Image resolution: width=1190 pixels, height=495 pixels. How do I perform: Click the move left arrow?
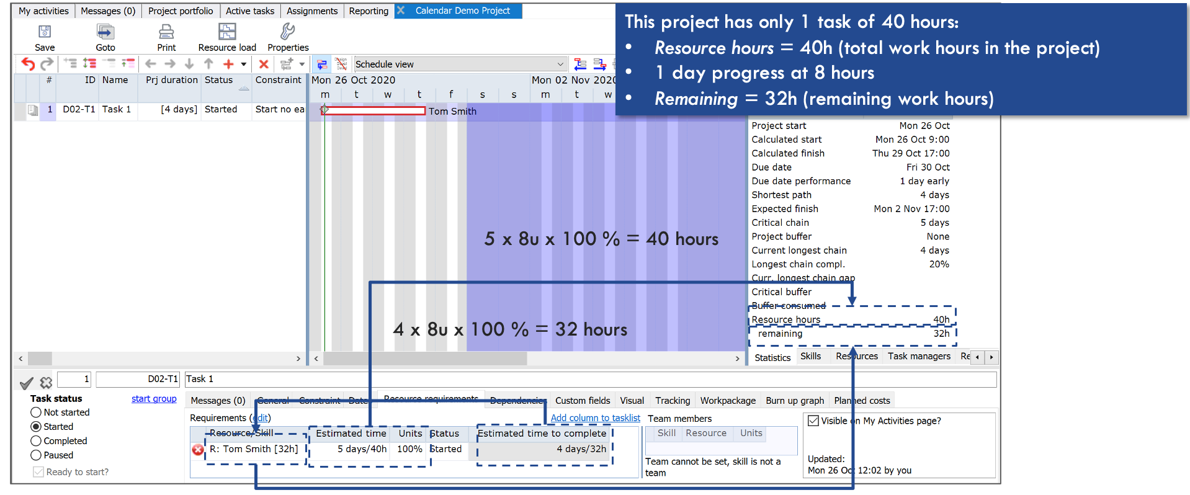150,64
